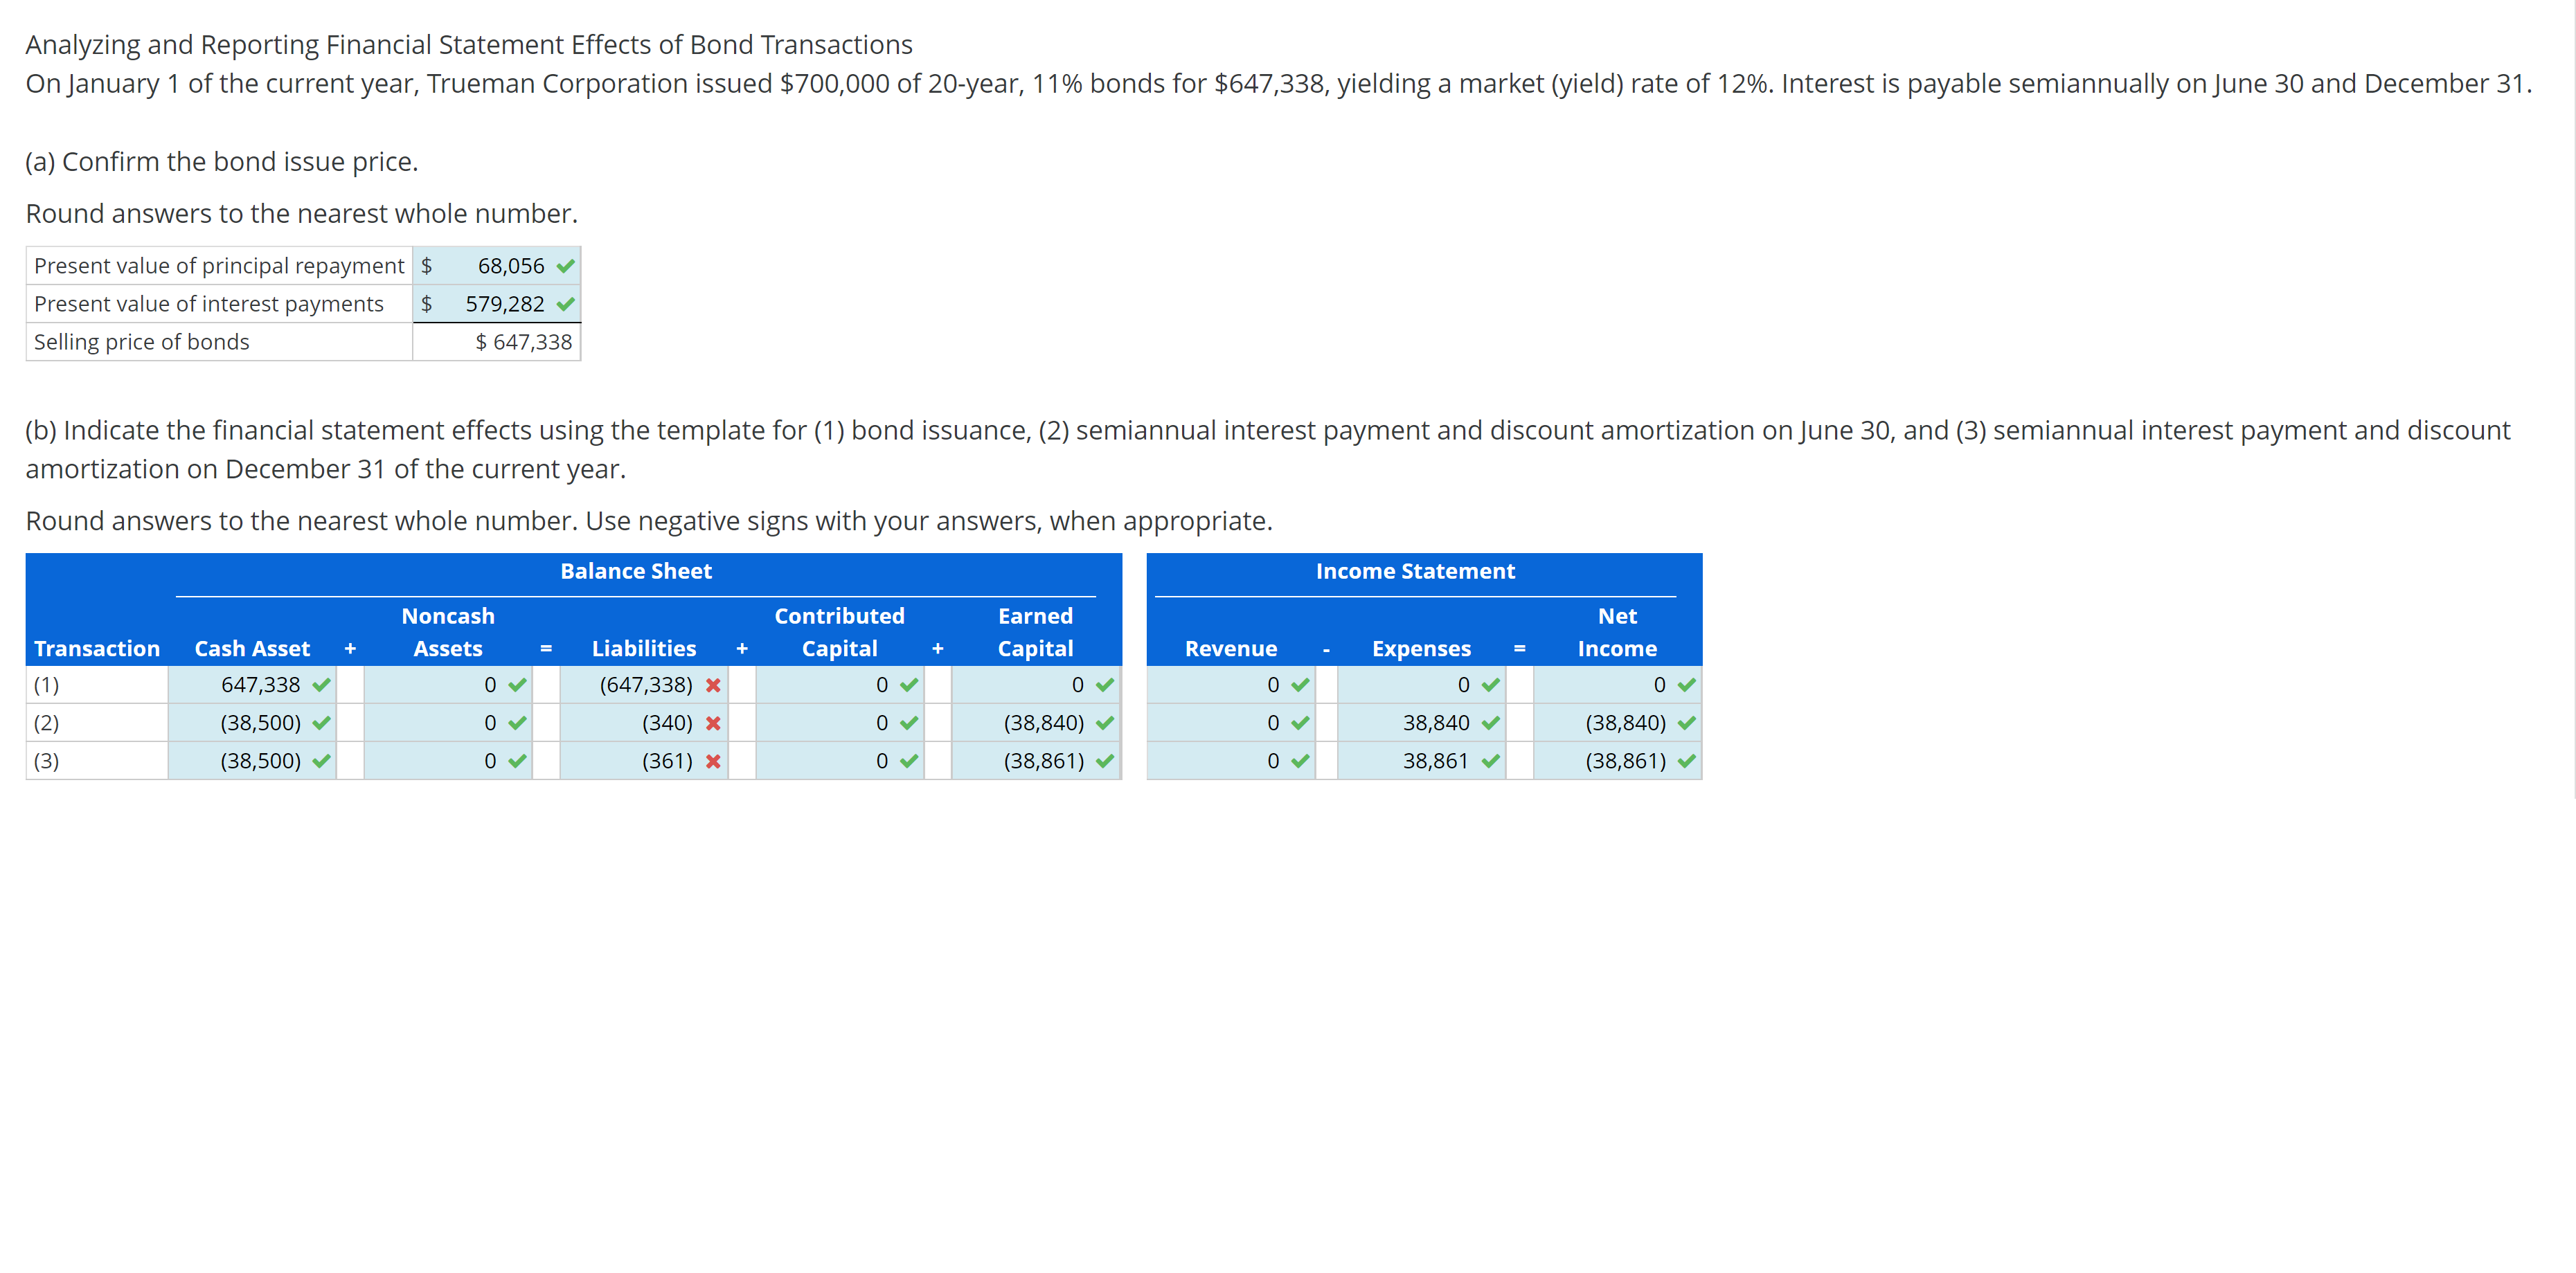Screen dimensions: 2576x1273
Task: Select the selling price of bonds value $ 647,338
Action: (523, 342)
